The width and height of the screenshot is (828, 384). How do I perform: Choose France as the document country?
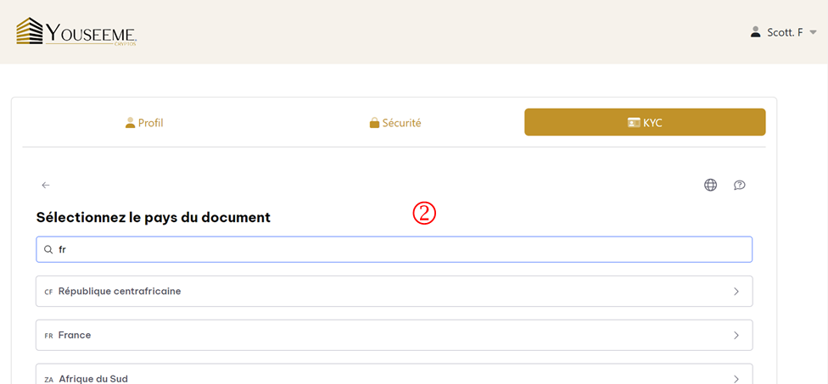pos(75,335)
